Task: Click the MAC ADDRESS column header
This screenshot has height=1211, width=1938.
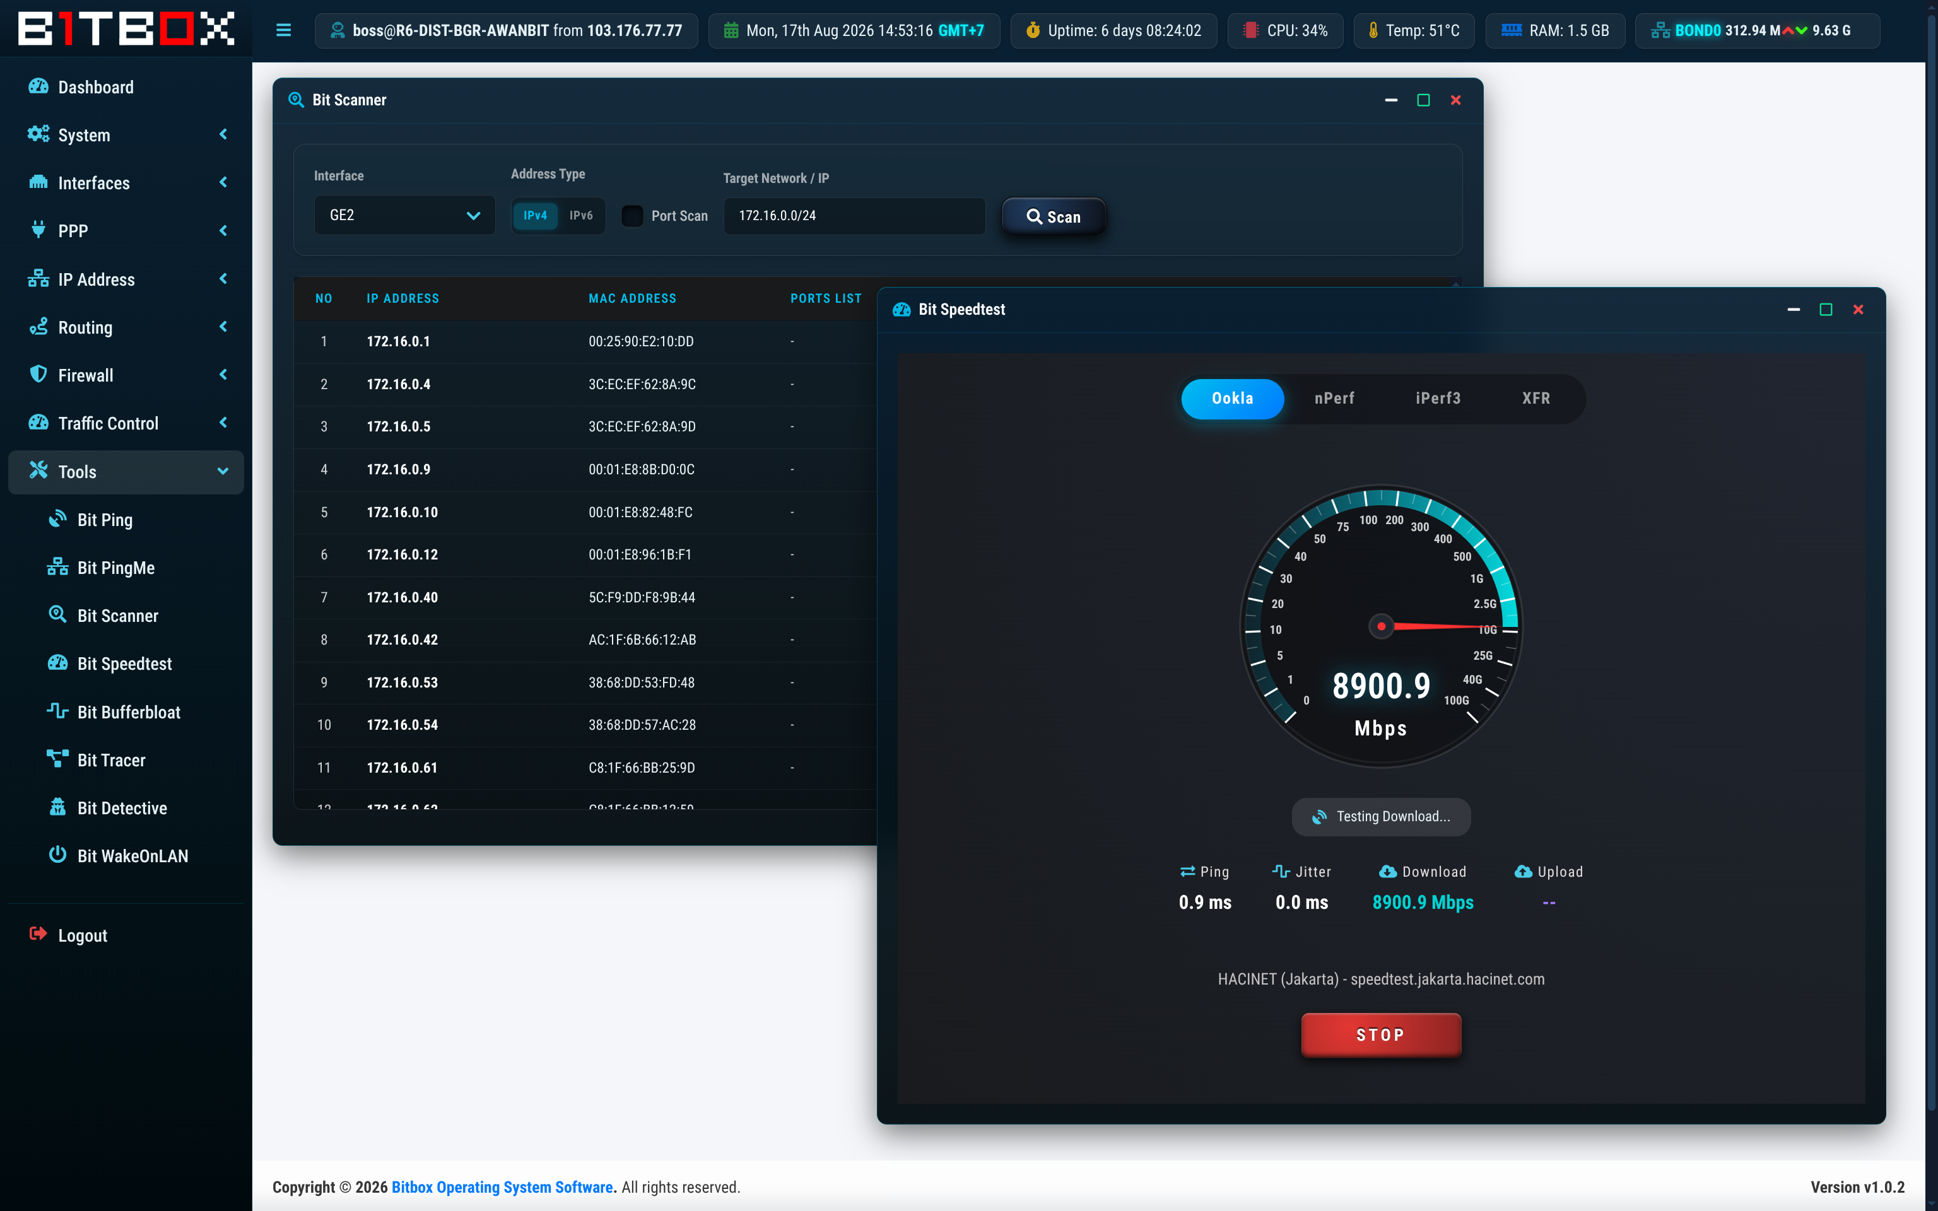Action: point(633,298)
